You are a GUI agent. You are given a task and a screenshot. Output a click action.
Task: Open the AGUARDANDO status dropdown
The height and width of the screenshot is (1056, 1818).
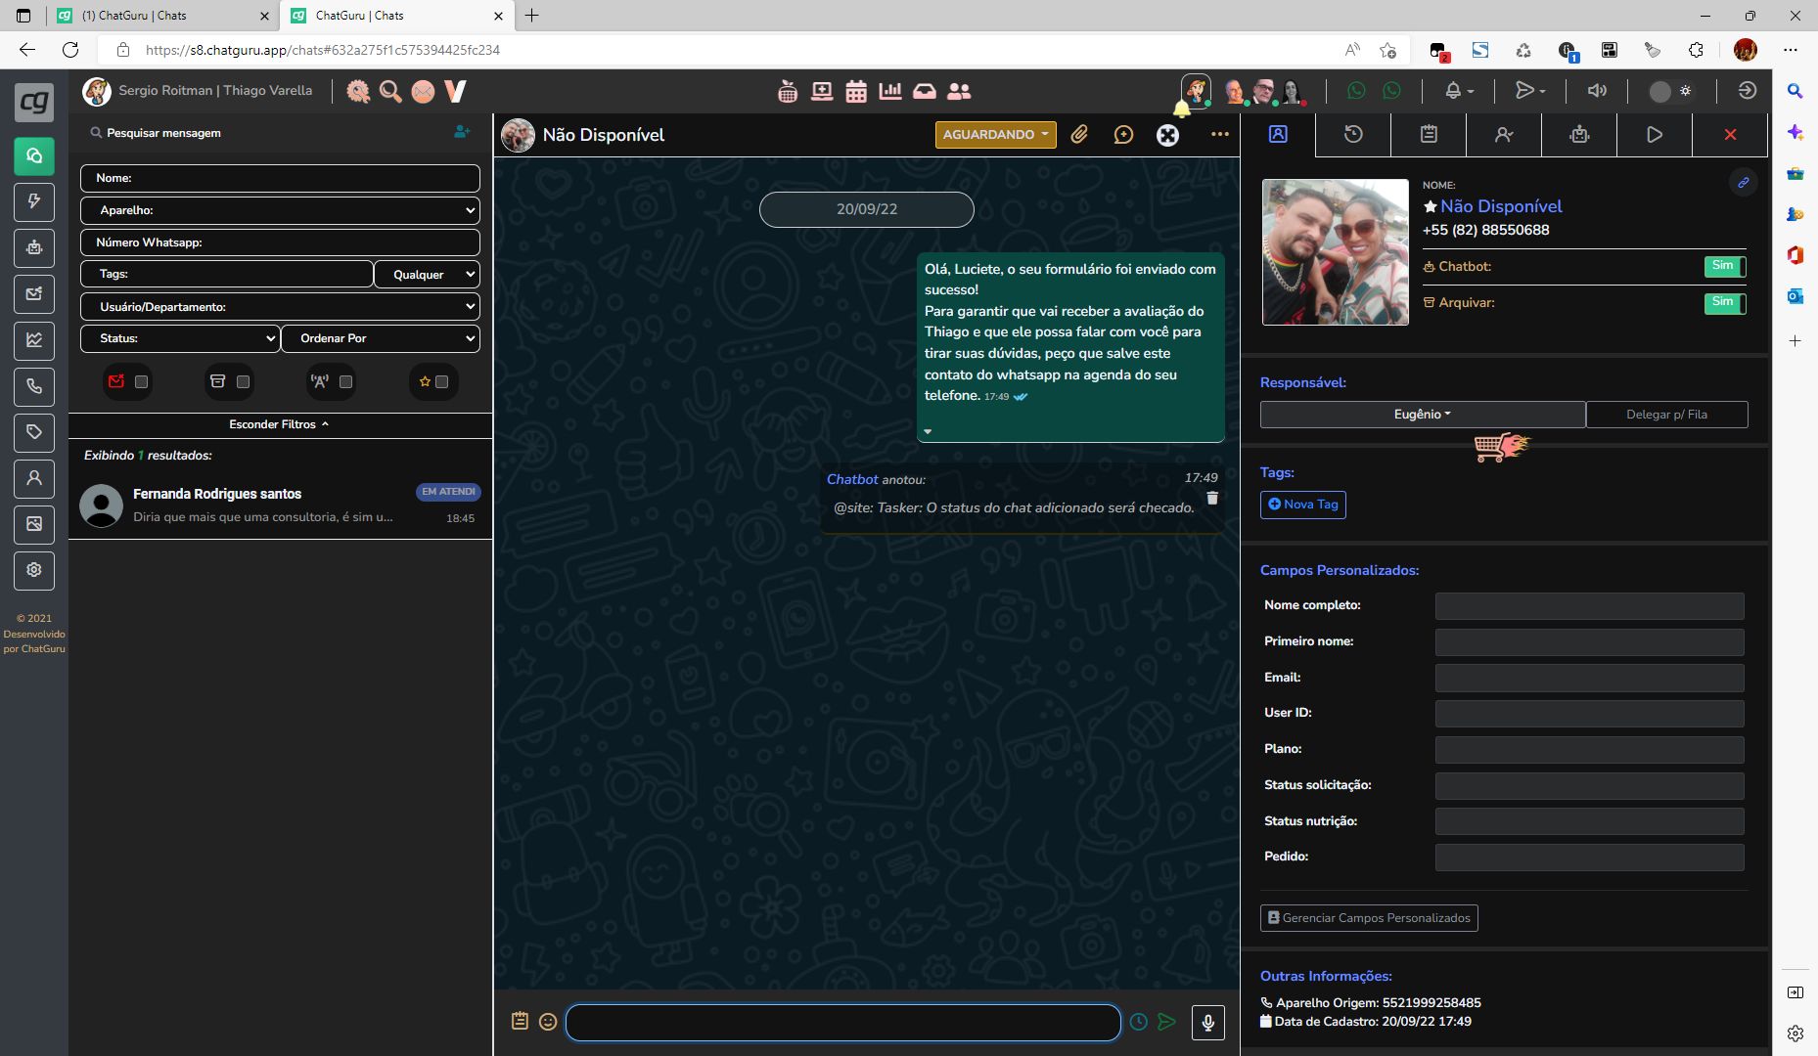click(x=995, y=135)
